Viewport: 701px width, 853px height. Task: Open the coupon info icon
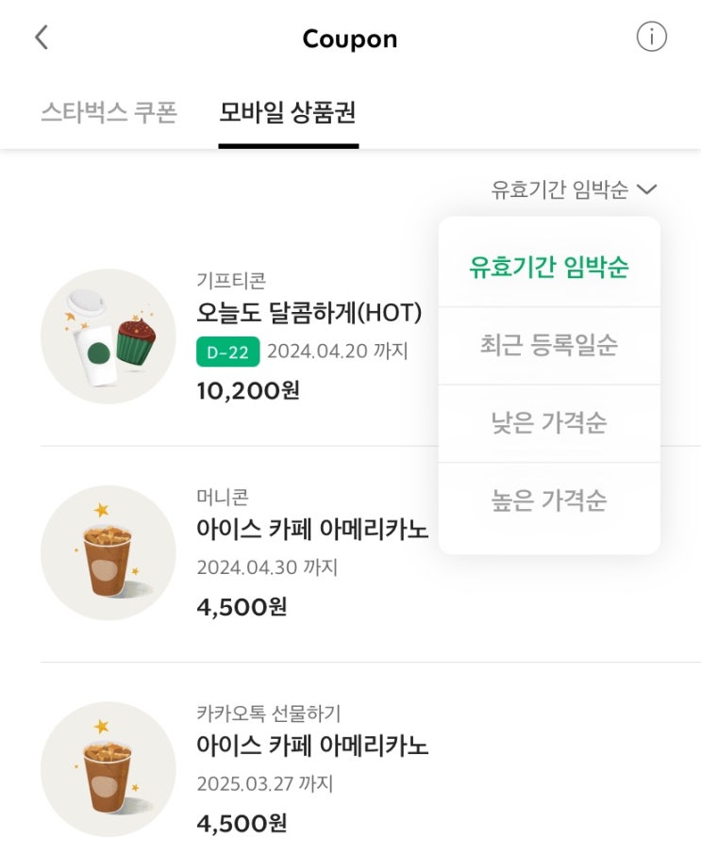pyautogui.click(x=651, y=38)
